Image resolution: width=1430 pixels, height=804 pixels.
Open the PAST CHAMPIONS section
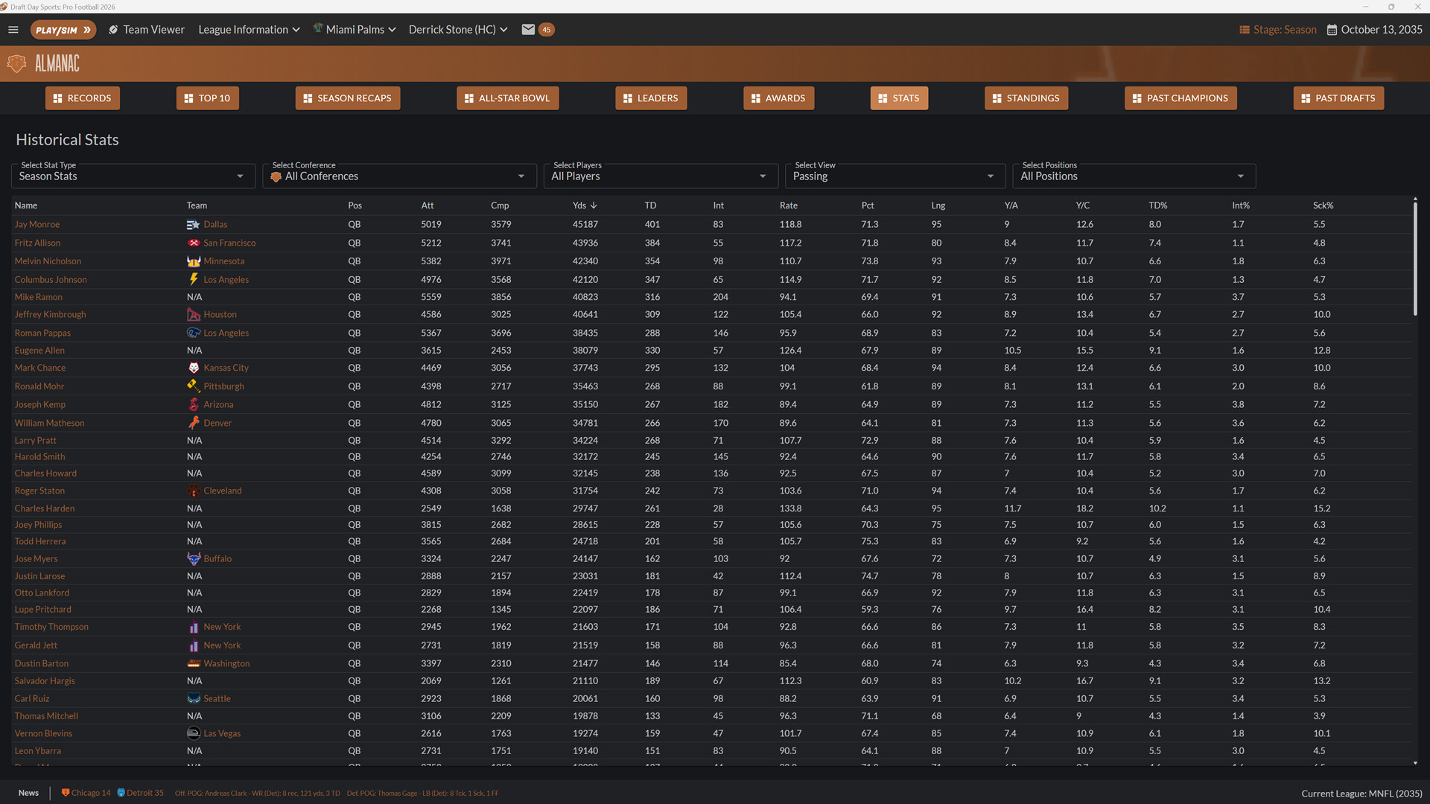pyautogui.click(x=1180, y=98)
